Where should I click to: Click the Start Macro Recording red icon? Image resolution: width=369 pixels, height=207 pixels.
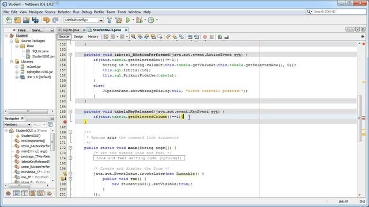coord(205,37)
